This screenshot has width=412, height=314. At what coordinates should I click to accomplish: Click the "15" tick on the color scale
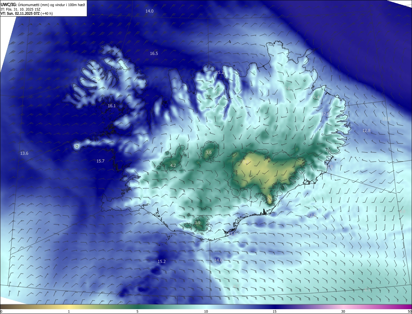click(275, 311)
